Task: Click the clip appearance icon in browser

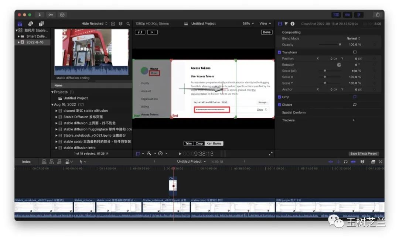Action: click(x=113, y=24)
